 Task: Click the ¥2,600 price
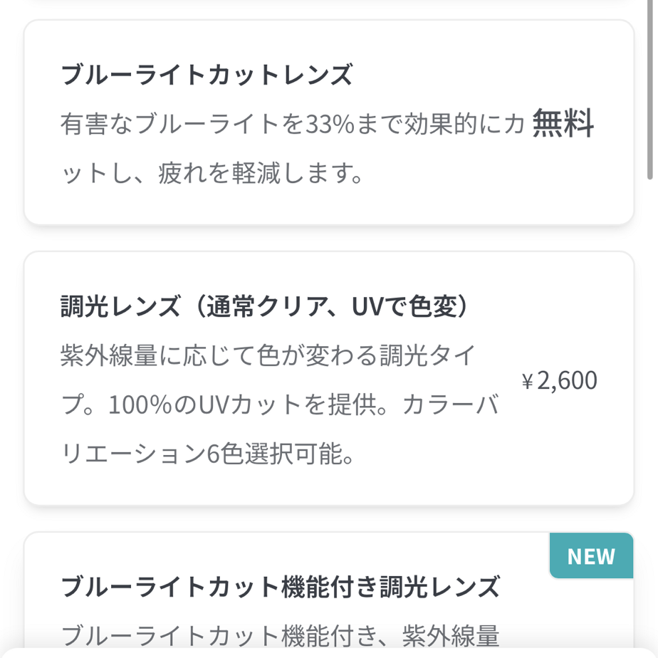point(560,382)
